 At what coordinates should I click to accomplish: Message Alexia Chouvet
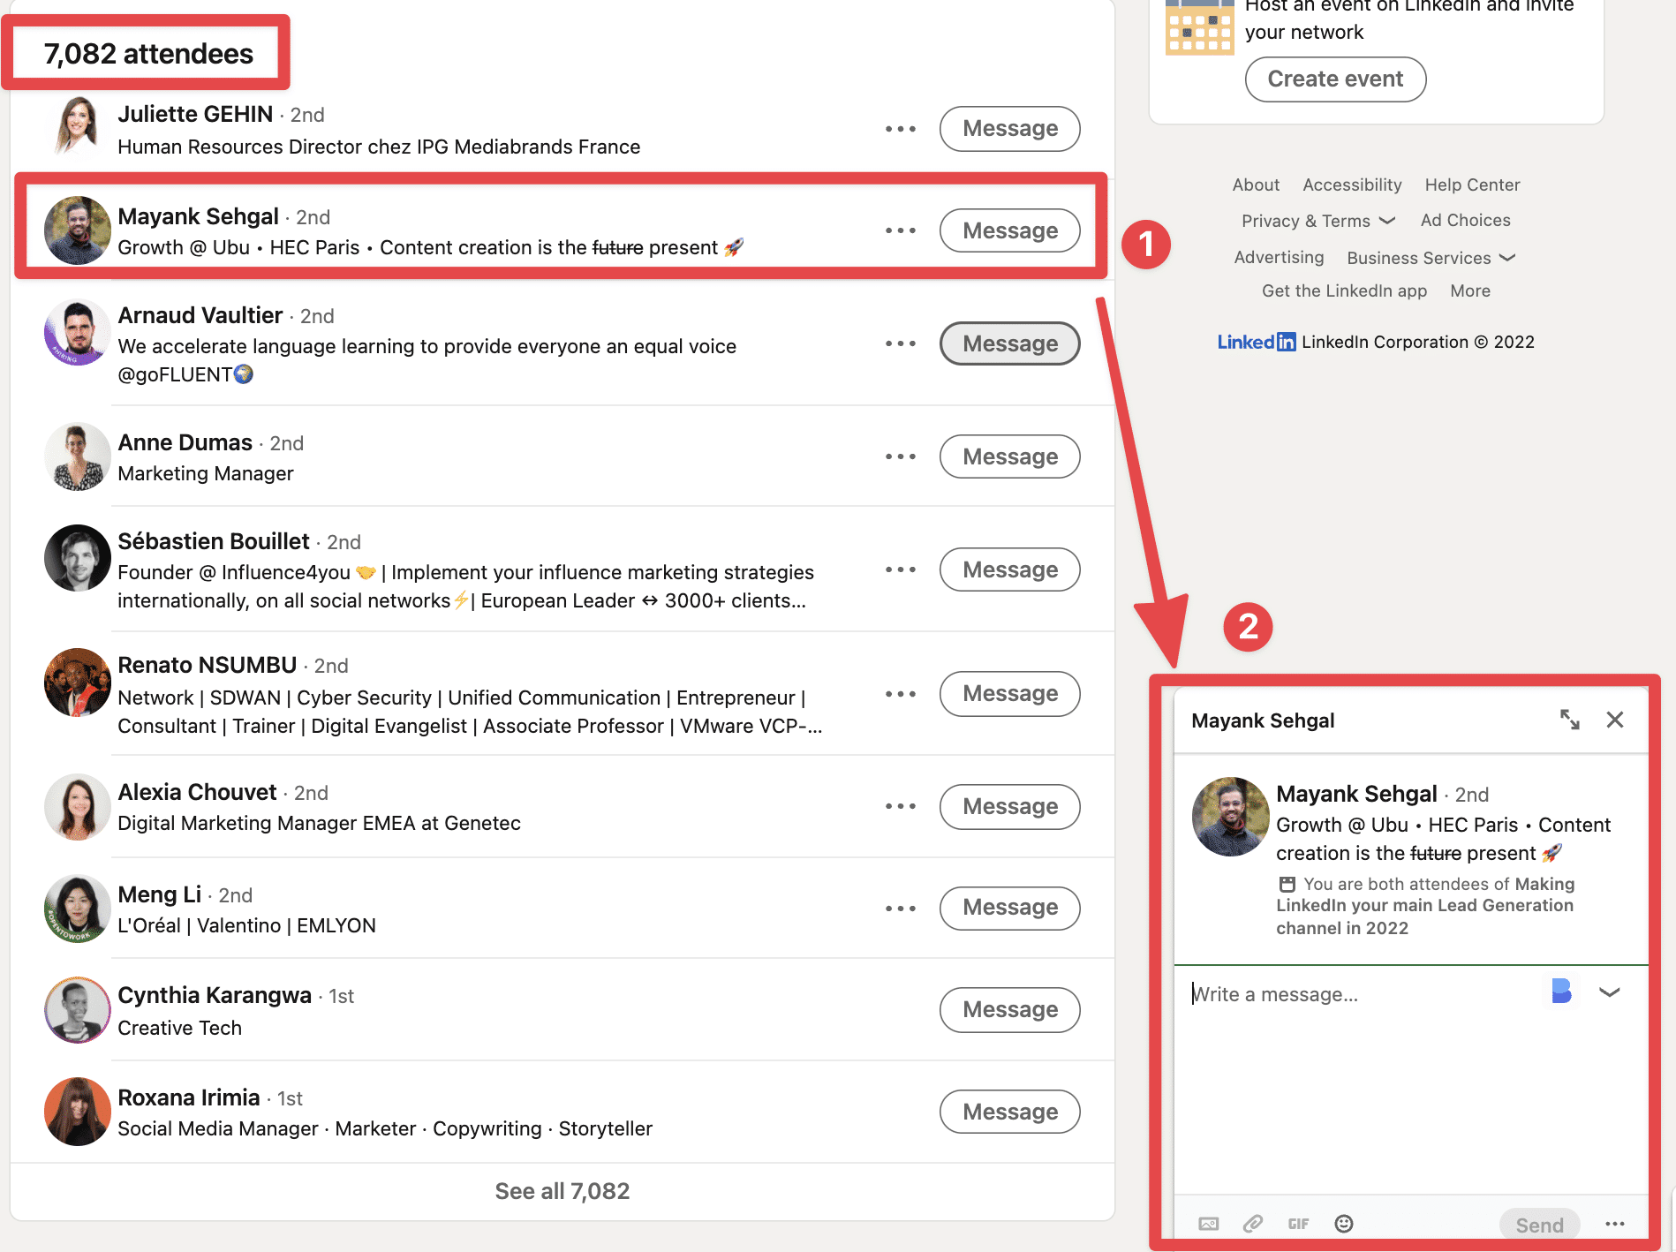1009,806
